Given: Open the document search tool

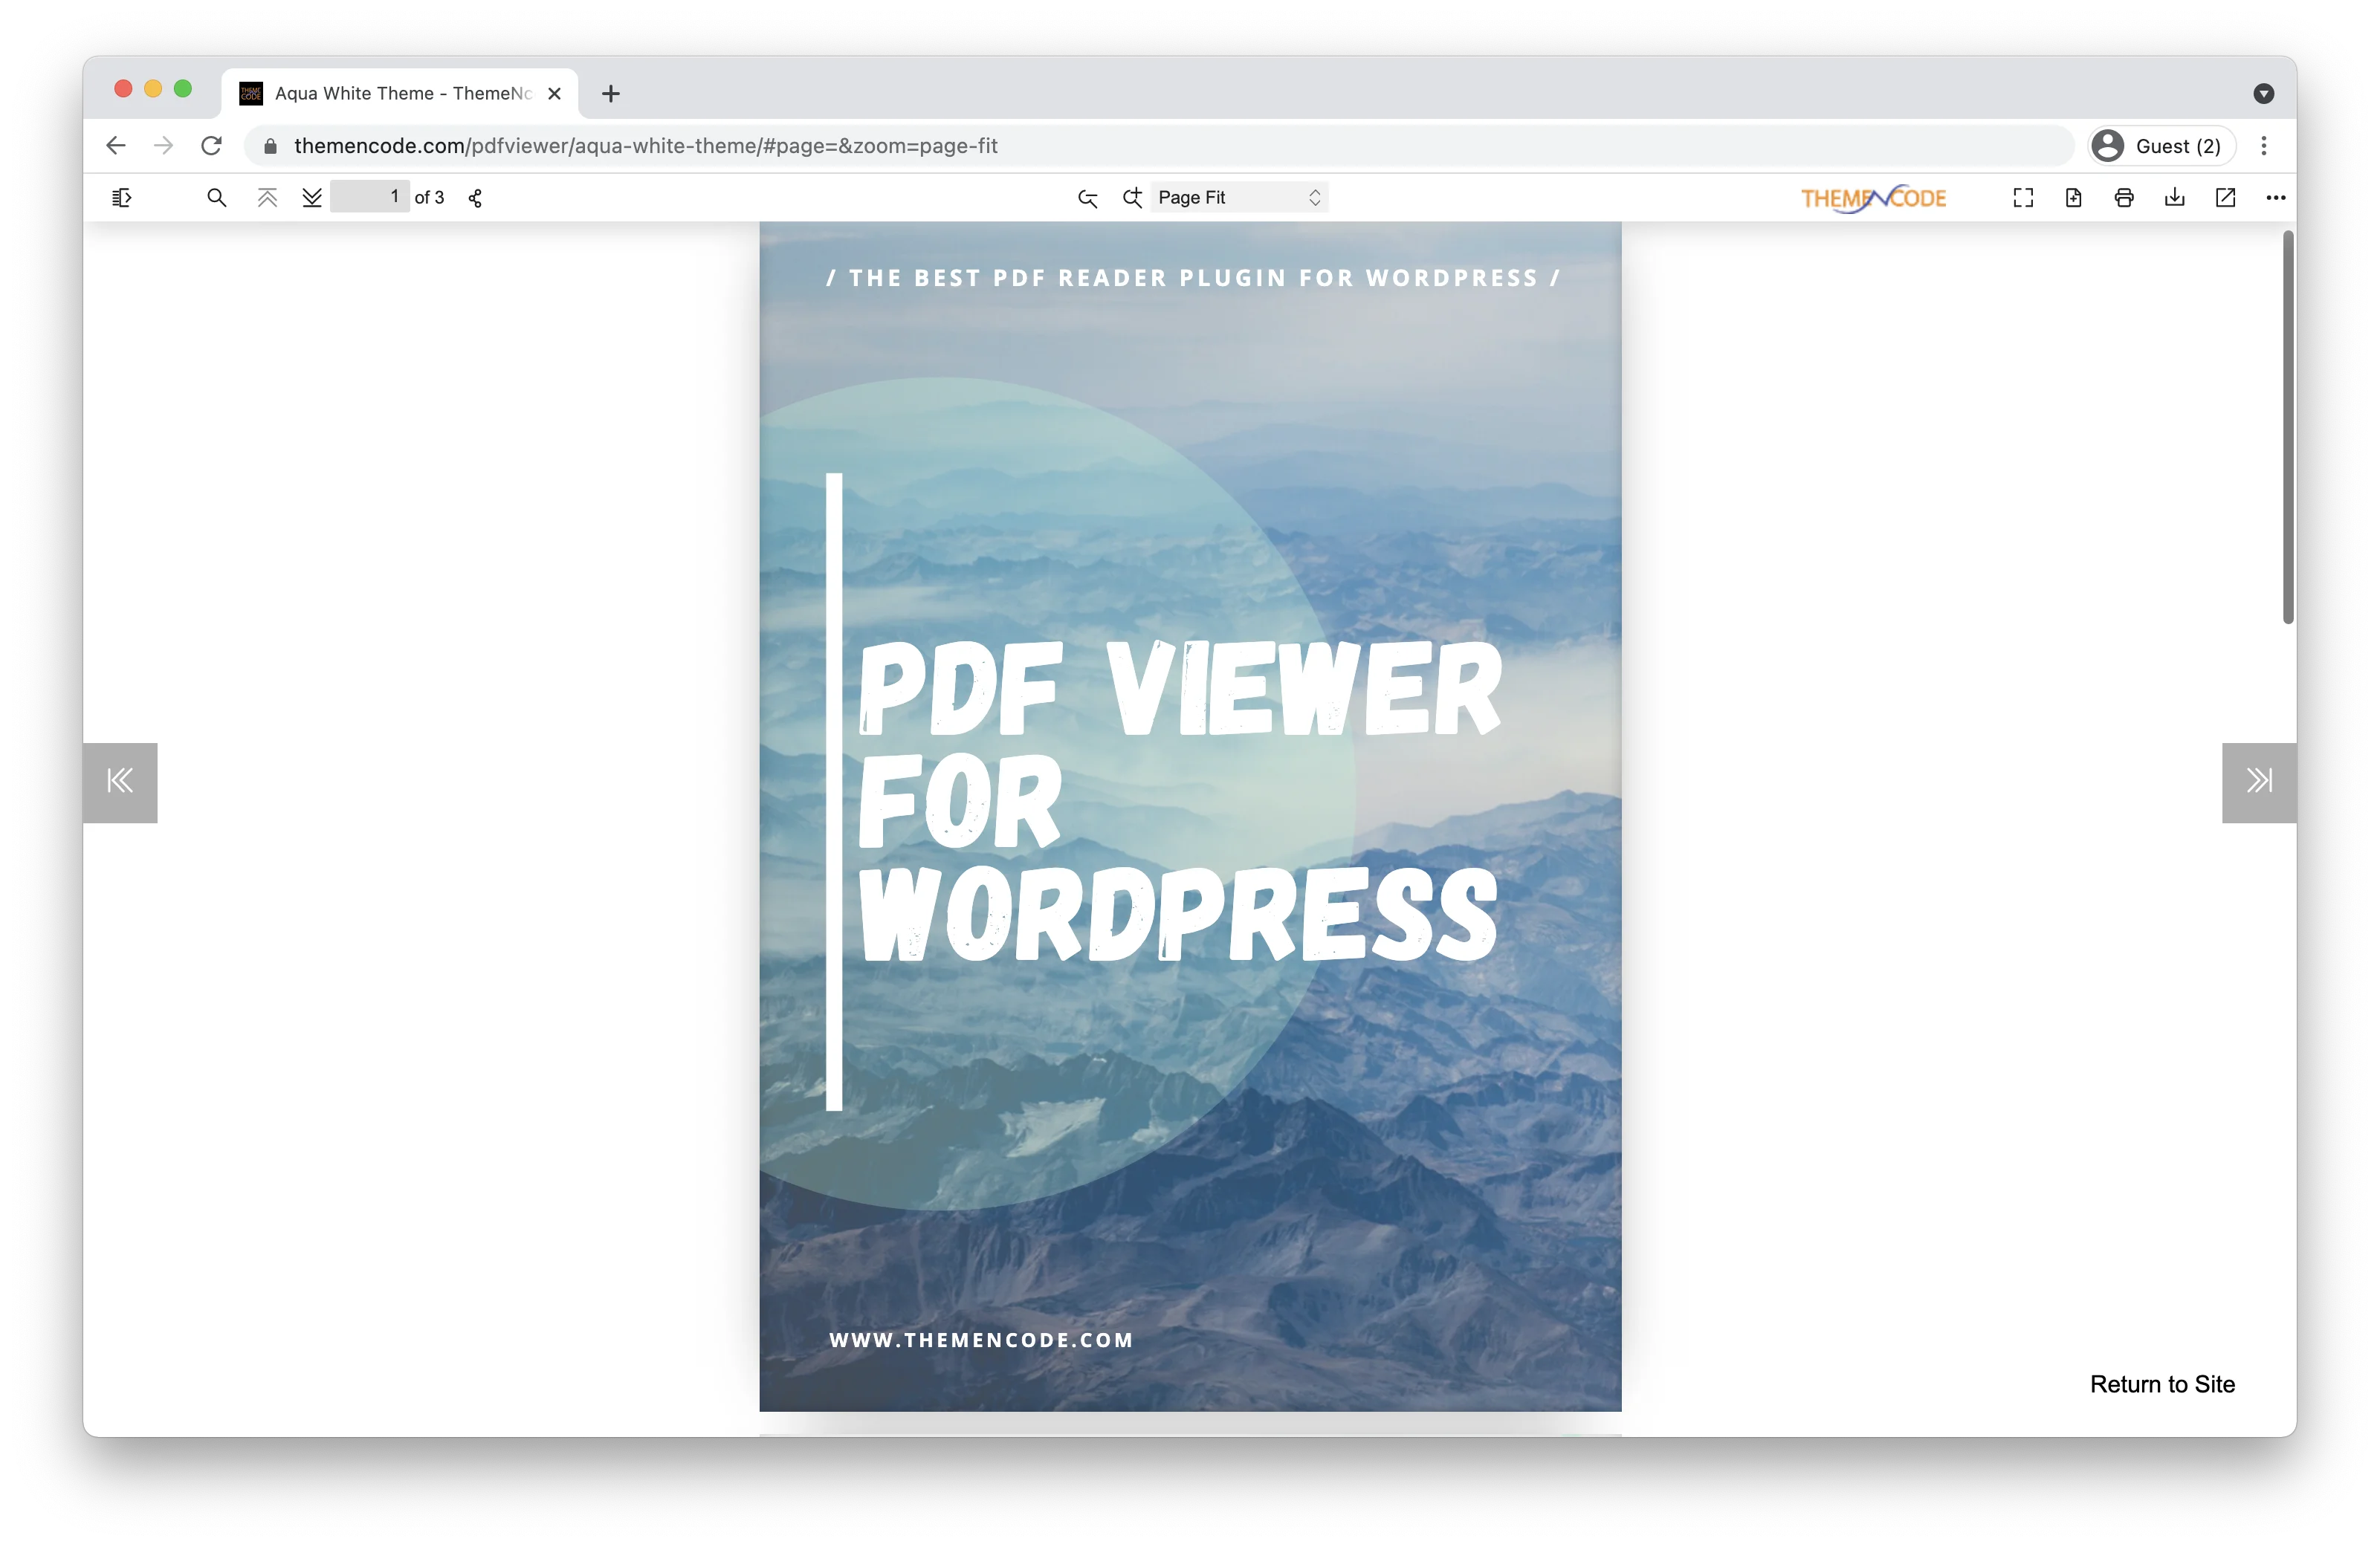Looking at the screenshot, I should point(216,197).
